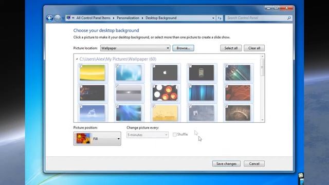Click the refresh button next to address bar
Viewport: 329px width, 185px height.
coord(220,18)
